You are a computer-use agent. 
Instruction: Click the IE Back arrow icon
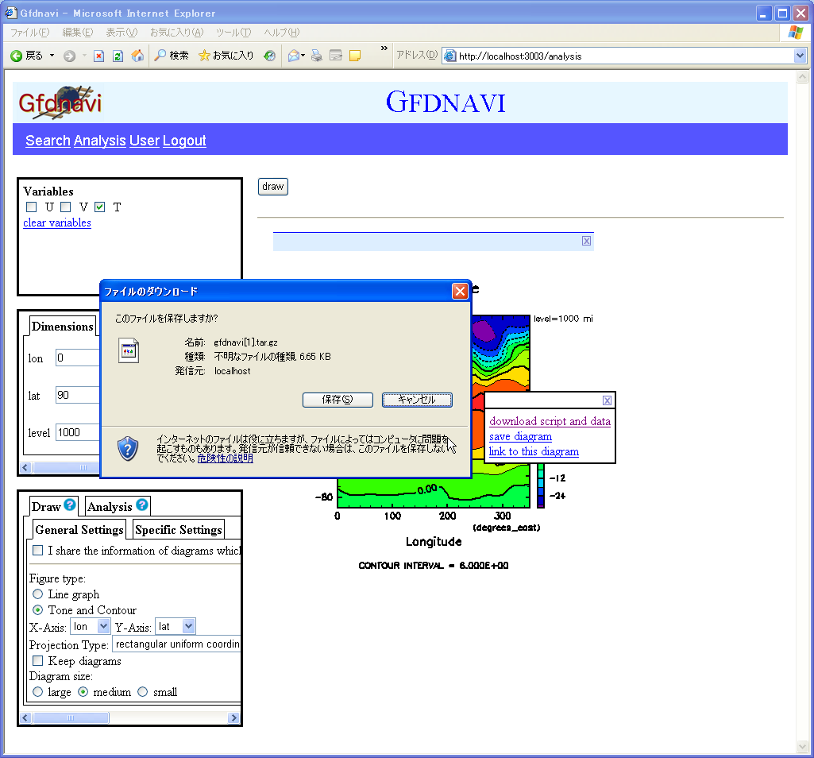[16, 56]
